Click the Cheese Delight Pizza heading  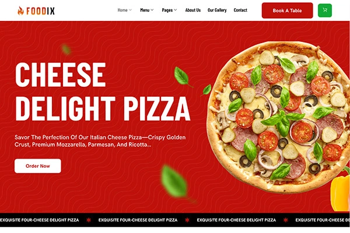(103, 91)
